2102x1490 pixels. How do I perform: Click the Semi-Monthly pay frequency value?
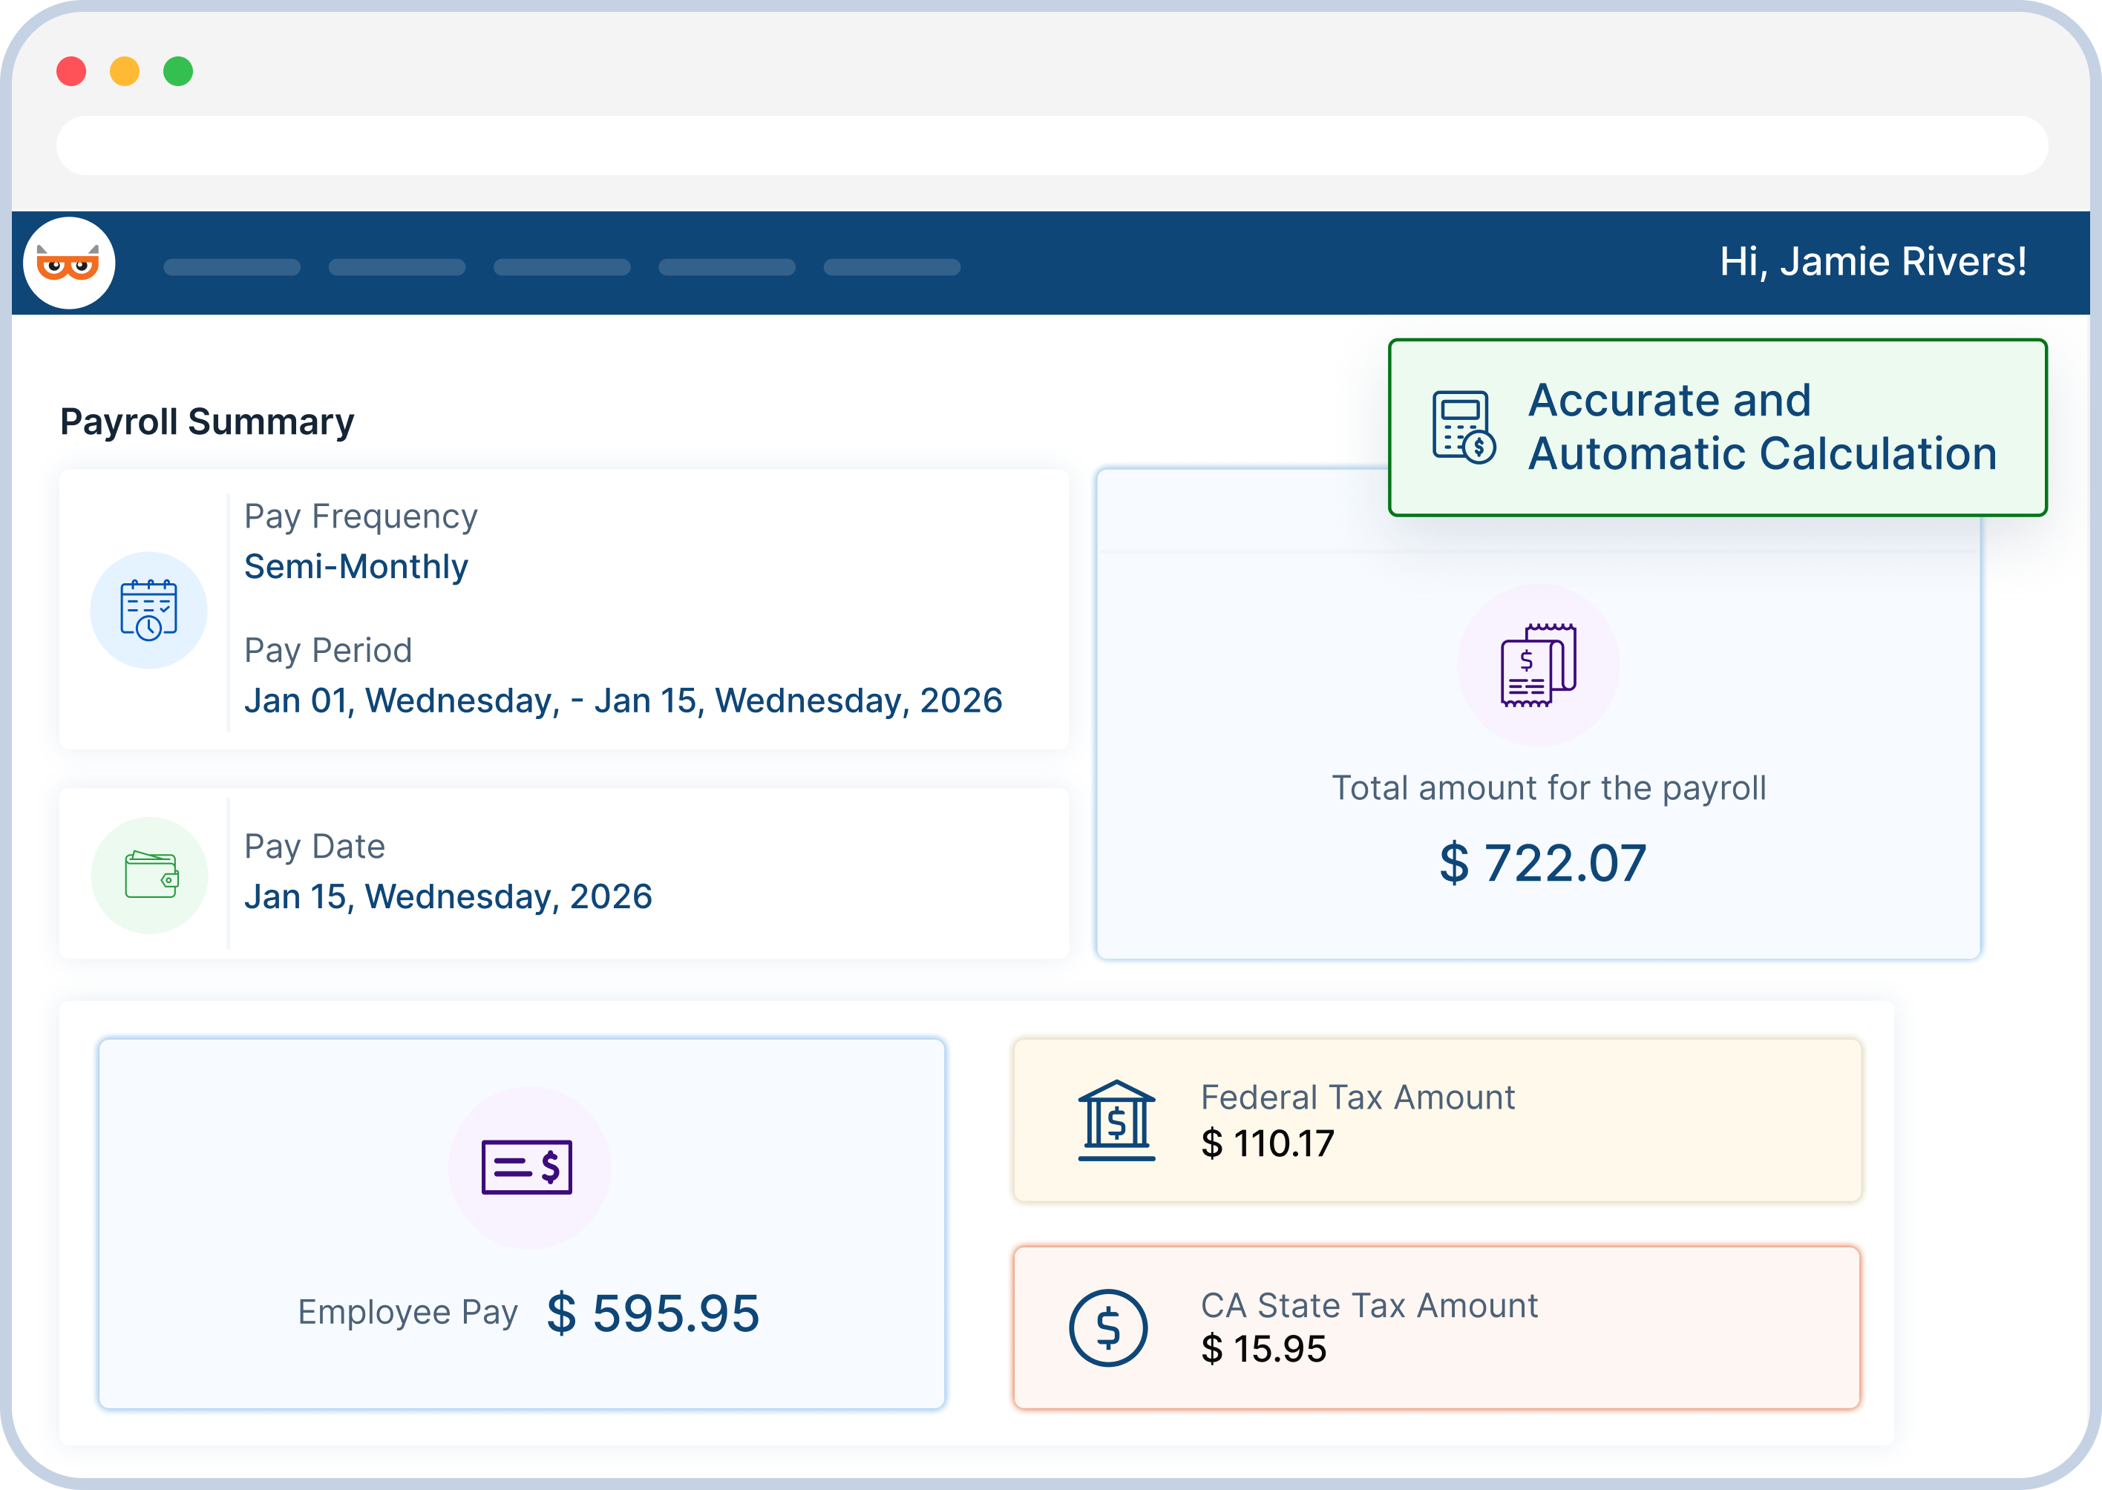tap(356, 566)
